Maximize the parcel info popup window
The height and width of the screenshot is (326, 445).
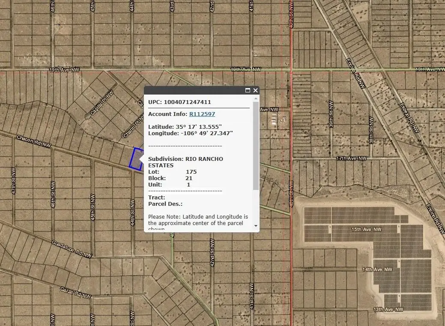[248, 90]
